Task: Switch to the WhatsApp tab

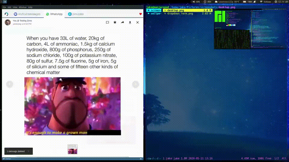Action: pos(54,14)
